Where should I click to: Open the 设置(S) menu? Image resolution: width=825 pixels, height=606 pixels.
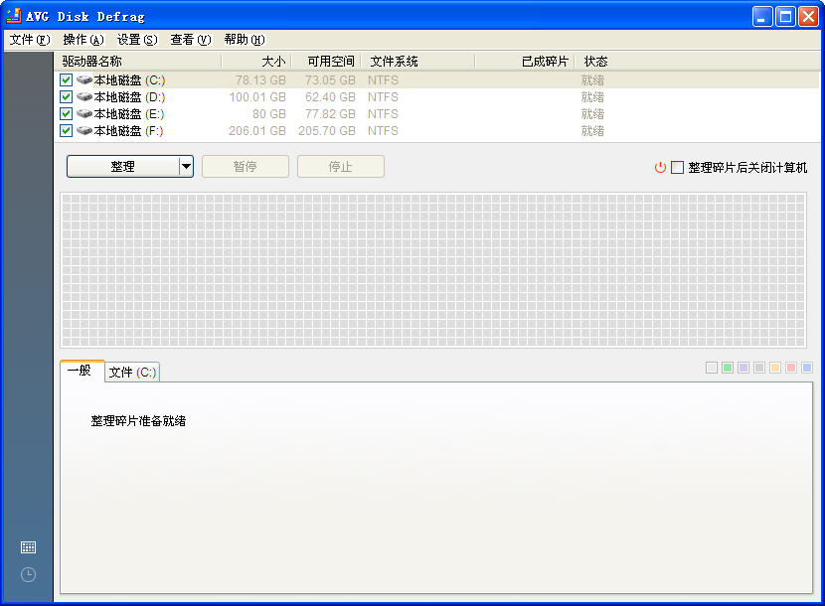[x=137, y=40]
